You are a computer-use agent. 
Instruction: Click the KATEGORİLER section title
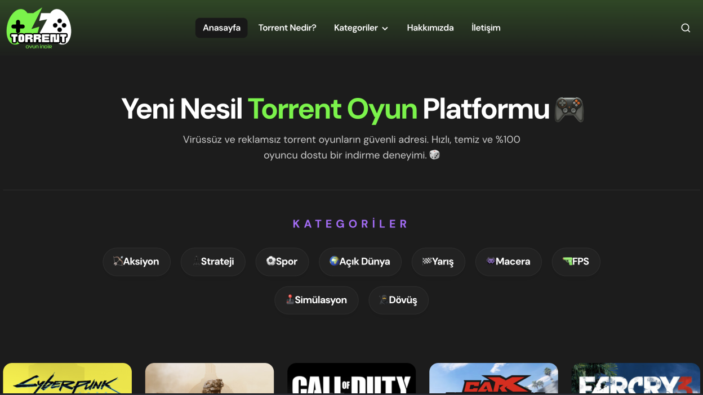click(x=350, y=224)
